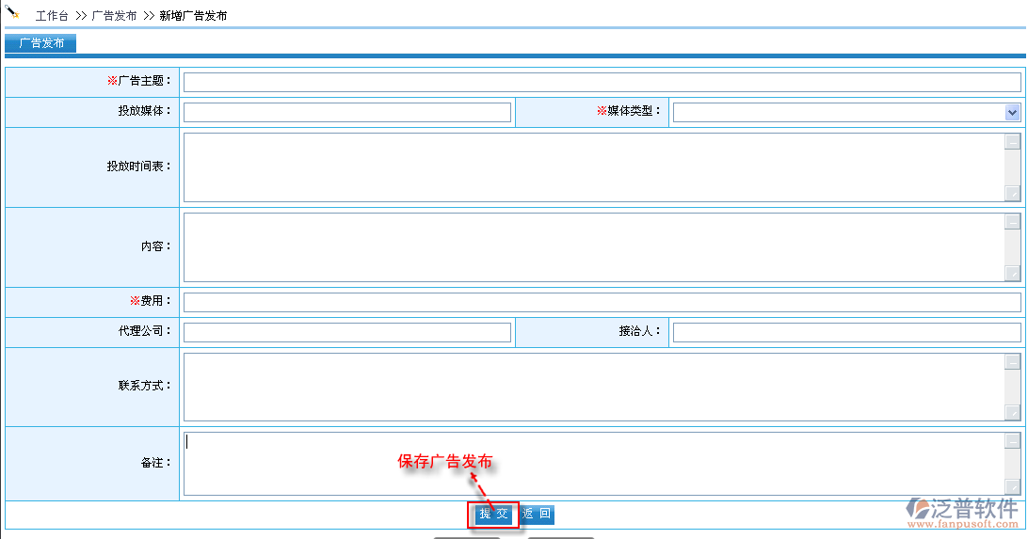
Task: Click into the 代理公司 field
Action: (x=346, y=332)
